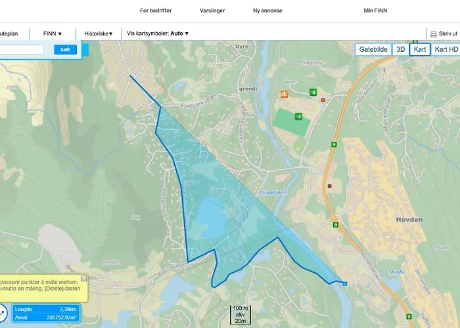
Task: Click the orange cabin map symbol
Action: coord(284,94)
